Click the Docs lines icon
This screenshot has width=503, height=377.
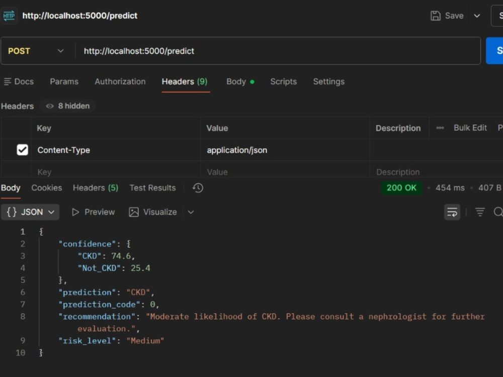tap(8, 82)
